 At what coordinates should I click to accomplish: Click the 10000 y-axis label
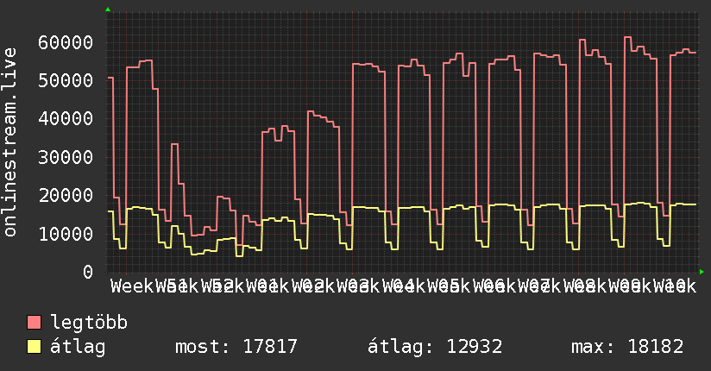click(x=66, y=234)
